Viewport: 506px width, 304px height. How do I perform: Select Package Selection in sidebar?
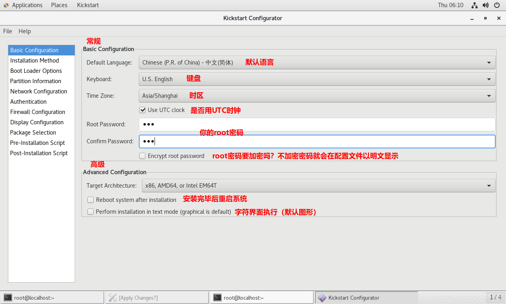33,133
